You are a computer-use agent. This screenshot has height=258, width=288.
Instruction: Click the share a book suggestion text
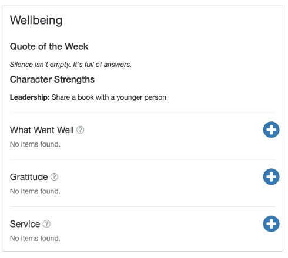[109, 97]
